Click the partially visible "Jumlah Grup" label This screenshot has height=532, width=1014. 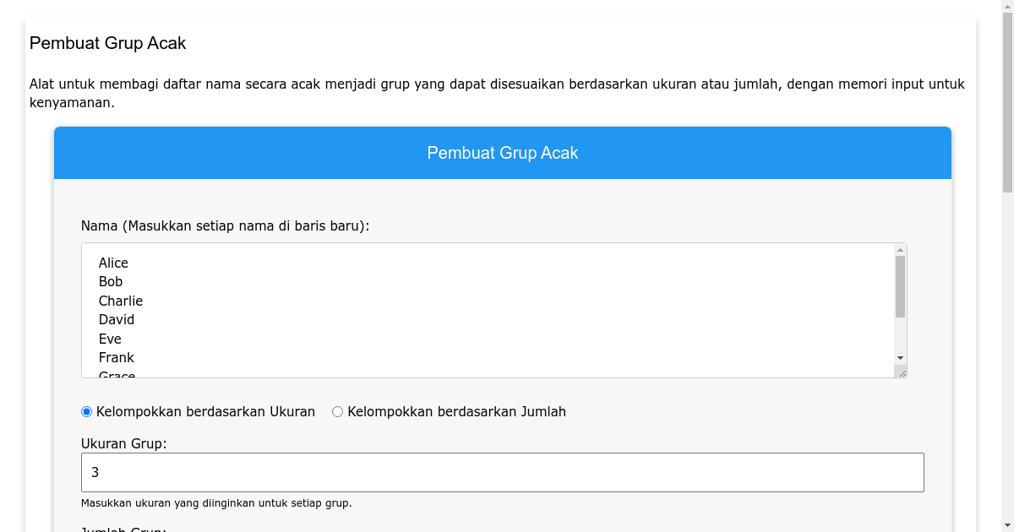[121, 529]
